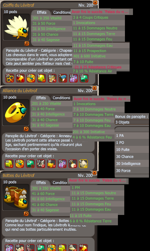Select the 43-quantity red orb ingredient in Coiffe recipe
This screenshot has width=150, height=251.
(20, 78)
